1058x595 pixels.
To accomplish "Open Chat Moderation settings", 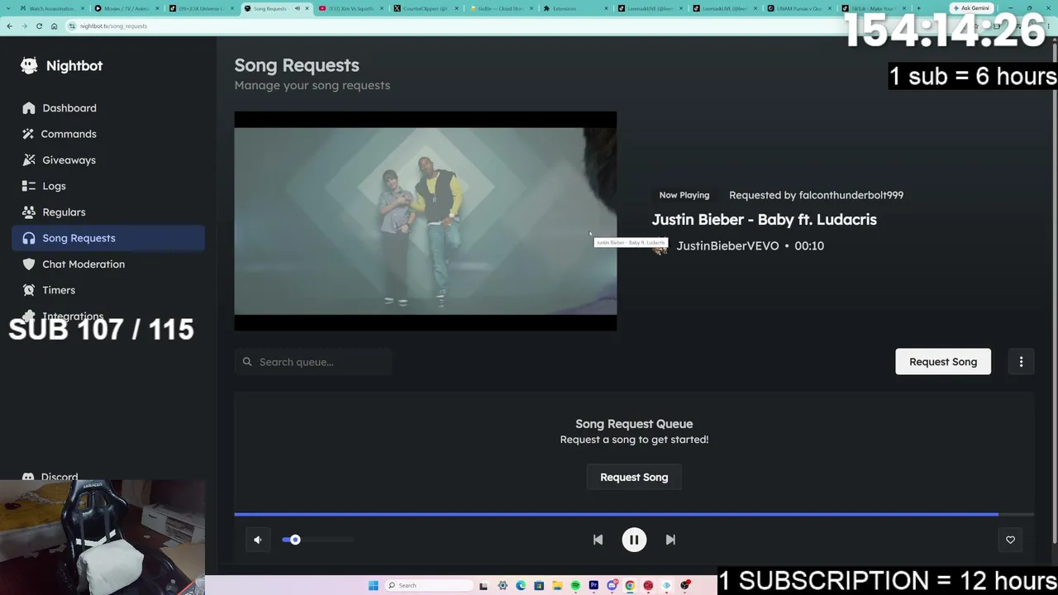I will click(x=108, y=264).
